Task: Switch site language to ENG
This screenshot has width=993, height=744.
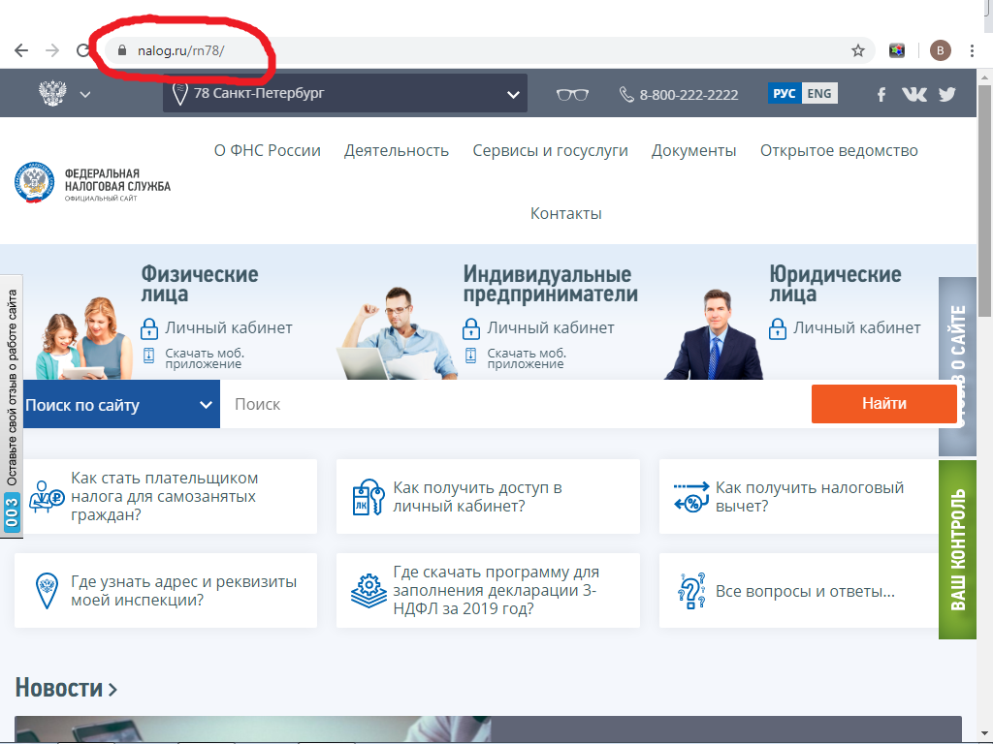Action: [x=819, y=94]
